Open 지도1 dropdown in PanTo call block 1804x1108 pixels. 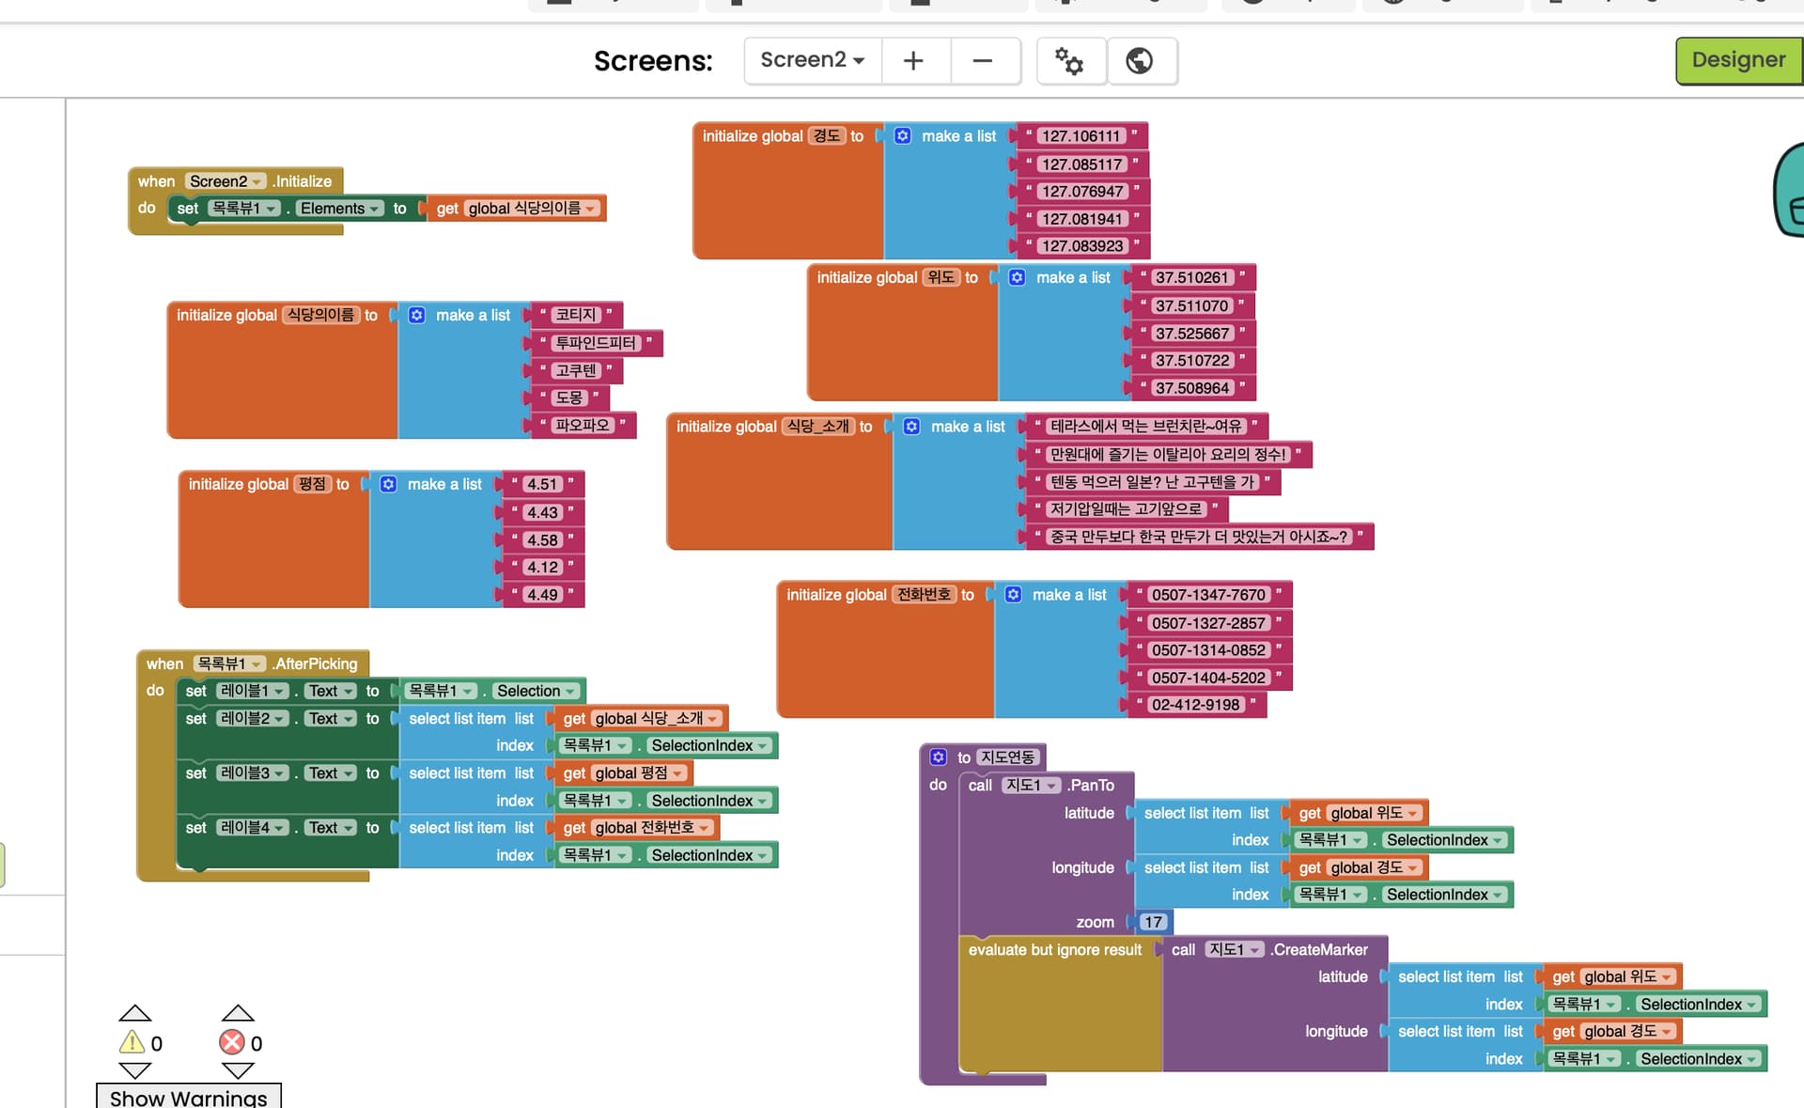click(x=1031, y=786)
